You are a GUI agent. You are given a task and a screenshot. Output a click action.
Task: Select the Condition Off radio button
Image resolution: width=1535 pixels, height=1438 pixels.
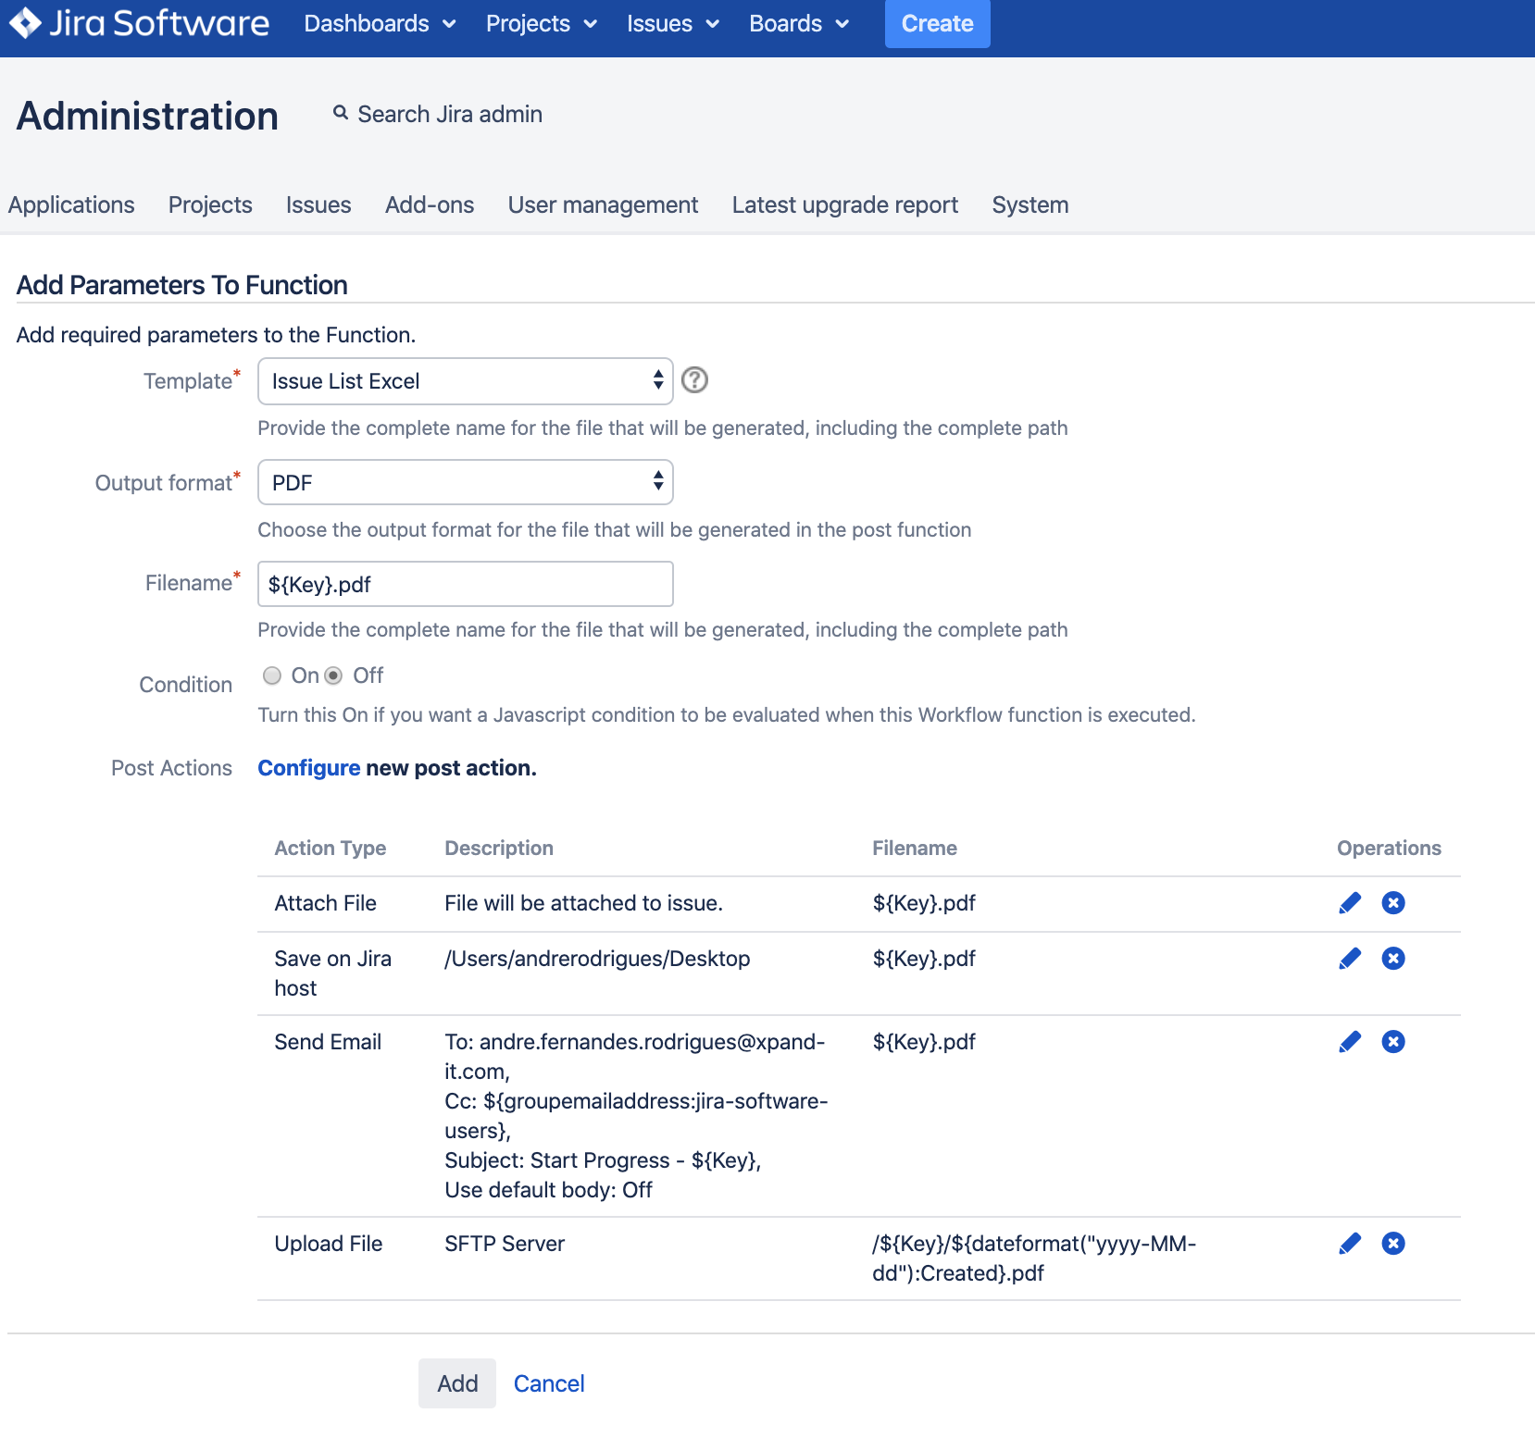(333, 676)
